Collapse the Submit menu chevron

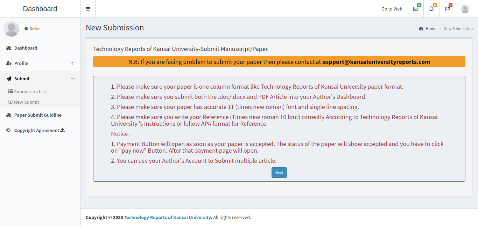coord(72,79)
